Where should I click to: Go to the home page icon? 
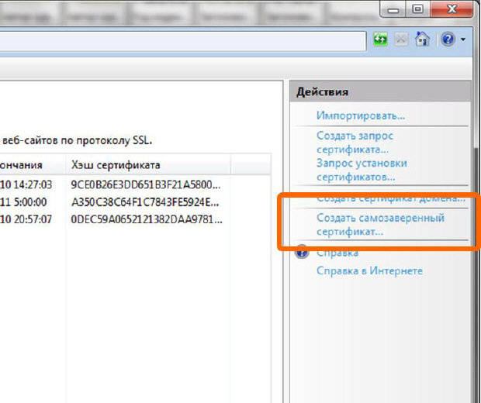point(421,39)
